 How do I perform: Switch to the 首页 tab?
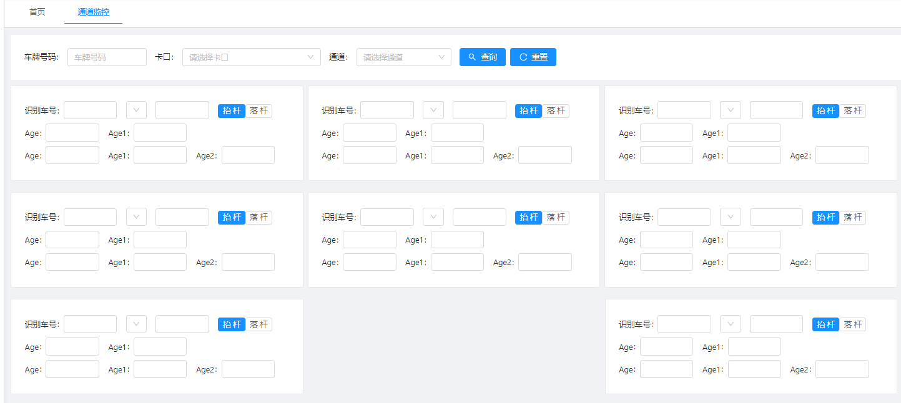coord(37,12)
